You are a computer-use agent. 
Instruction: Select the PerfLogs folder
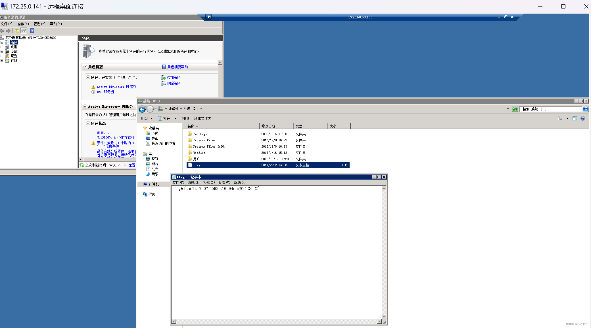(200, 134)
